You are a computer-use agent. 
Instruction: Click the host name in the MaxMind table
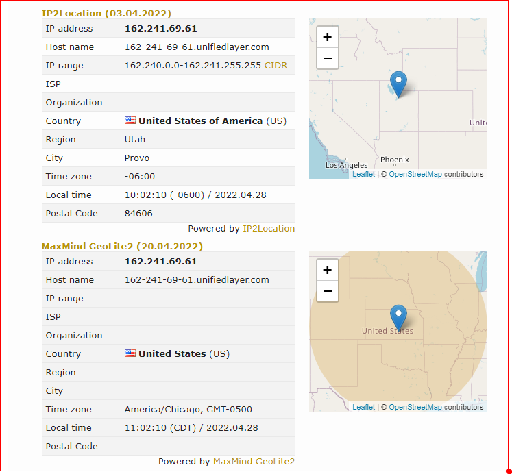(x=197, y=280)
